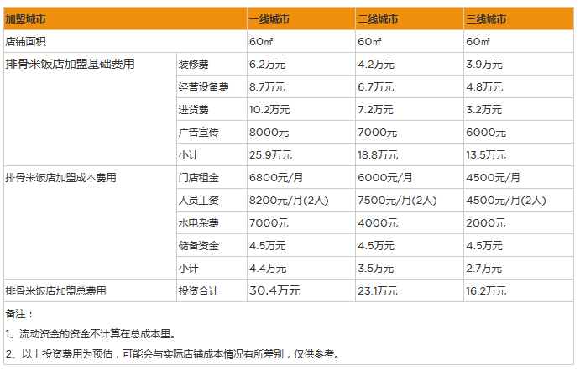Select the 一线城市 column header

270,18
